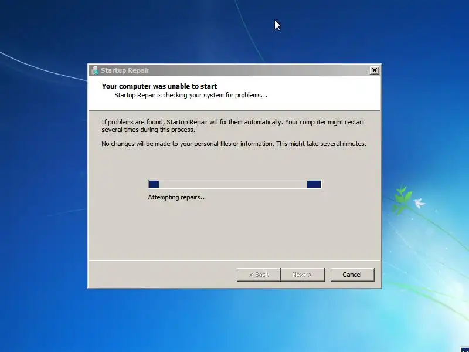Image resolution: width=469 pixels, height=352 pixels.
Task: Click the 'Startup Repair' window title text
Action: coord(125,70)
